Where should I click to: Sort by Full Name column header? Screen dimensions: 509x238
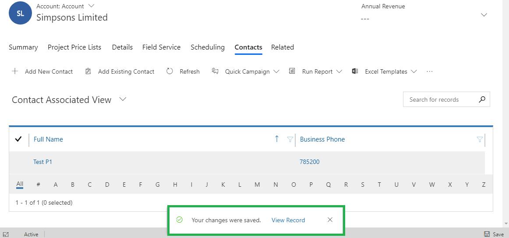(48, 139)
